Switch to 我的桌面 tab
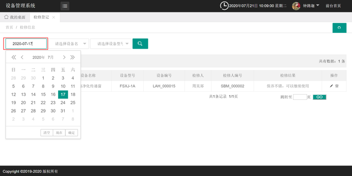The width and height of the screenshot is (352, 176). tap(15, 17)
